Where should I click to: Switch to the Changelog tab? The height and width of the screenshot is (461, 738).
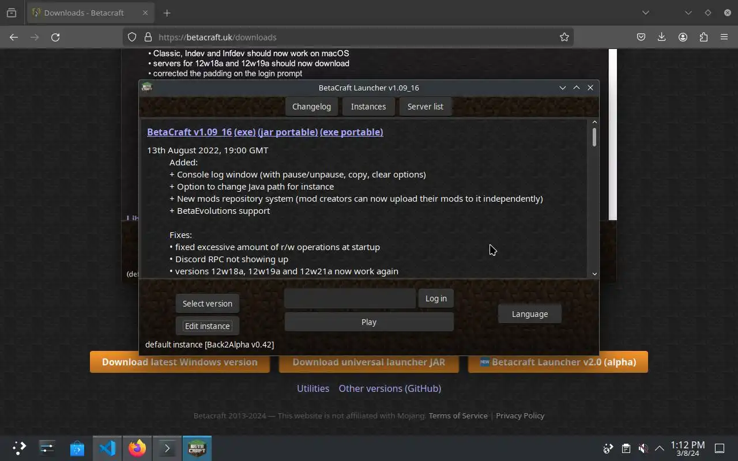(x=311, y=107)
